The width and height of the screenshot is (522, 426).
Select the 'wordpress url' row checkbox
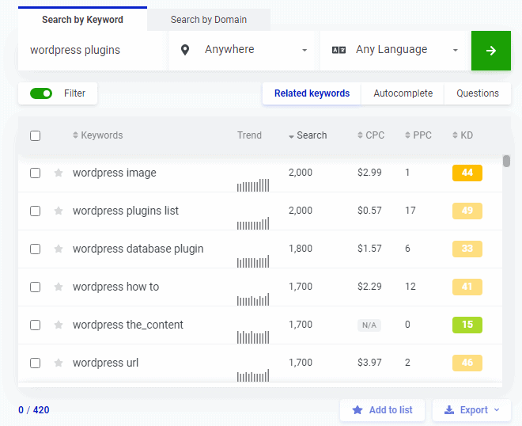click(x=35, y=363)
